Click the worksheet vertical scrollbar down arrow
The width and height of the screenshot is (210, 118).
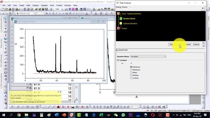click(x=76, y=98)
